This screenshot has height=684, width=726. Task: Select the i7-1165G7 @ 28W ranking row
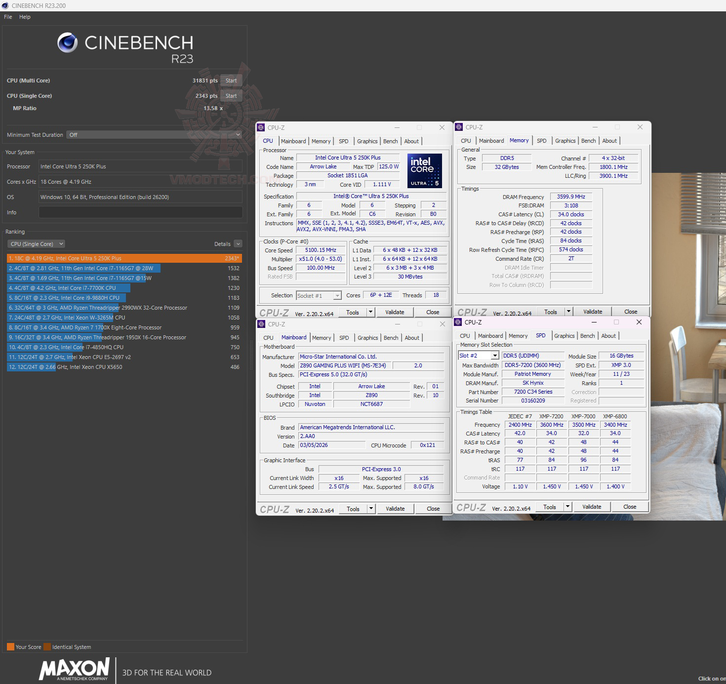(124, 268)
